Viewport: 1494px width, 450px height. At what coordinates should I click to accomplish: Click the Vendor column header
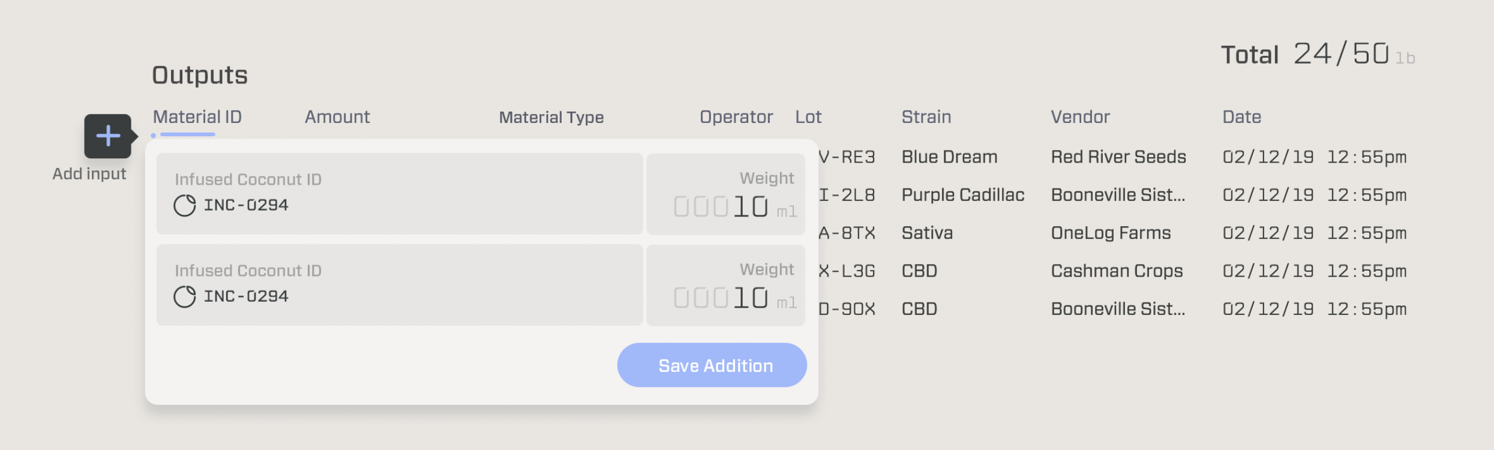pyautogui.click(x=1081, y=117)
